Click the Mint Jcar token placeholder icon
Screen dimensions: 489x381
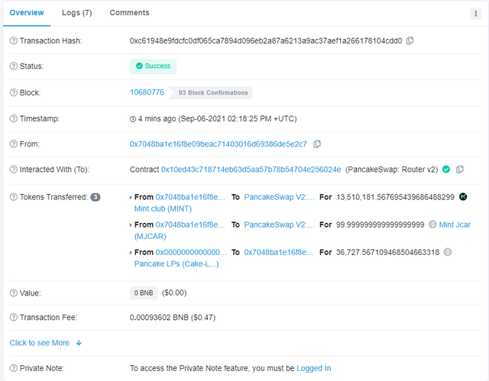point(432,224)
